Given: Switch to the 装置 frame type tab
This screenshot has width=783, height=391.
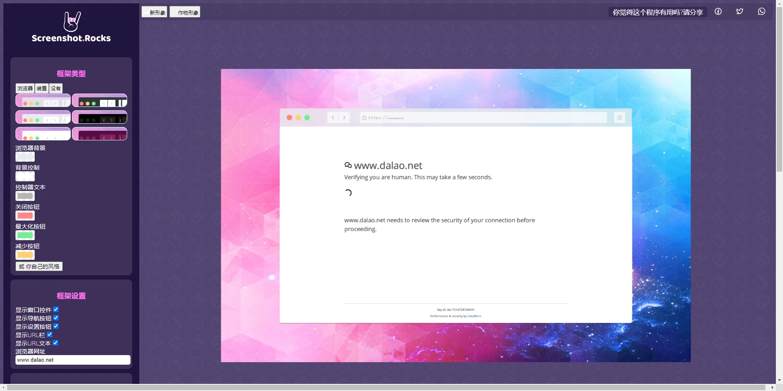Looking at the screenshot, I should coord(42,88).
